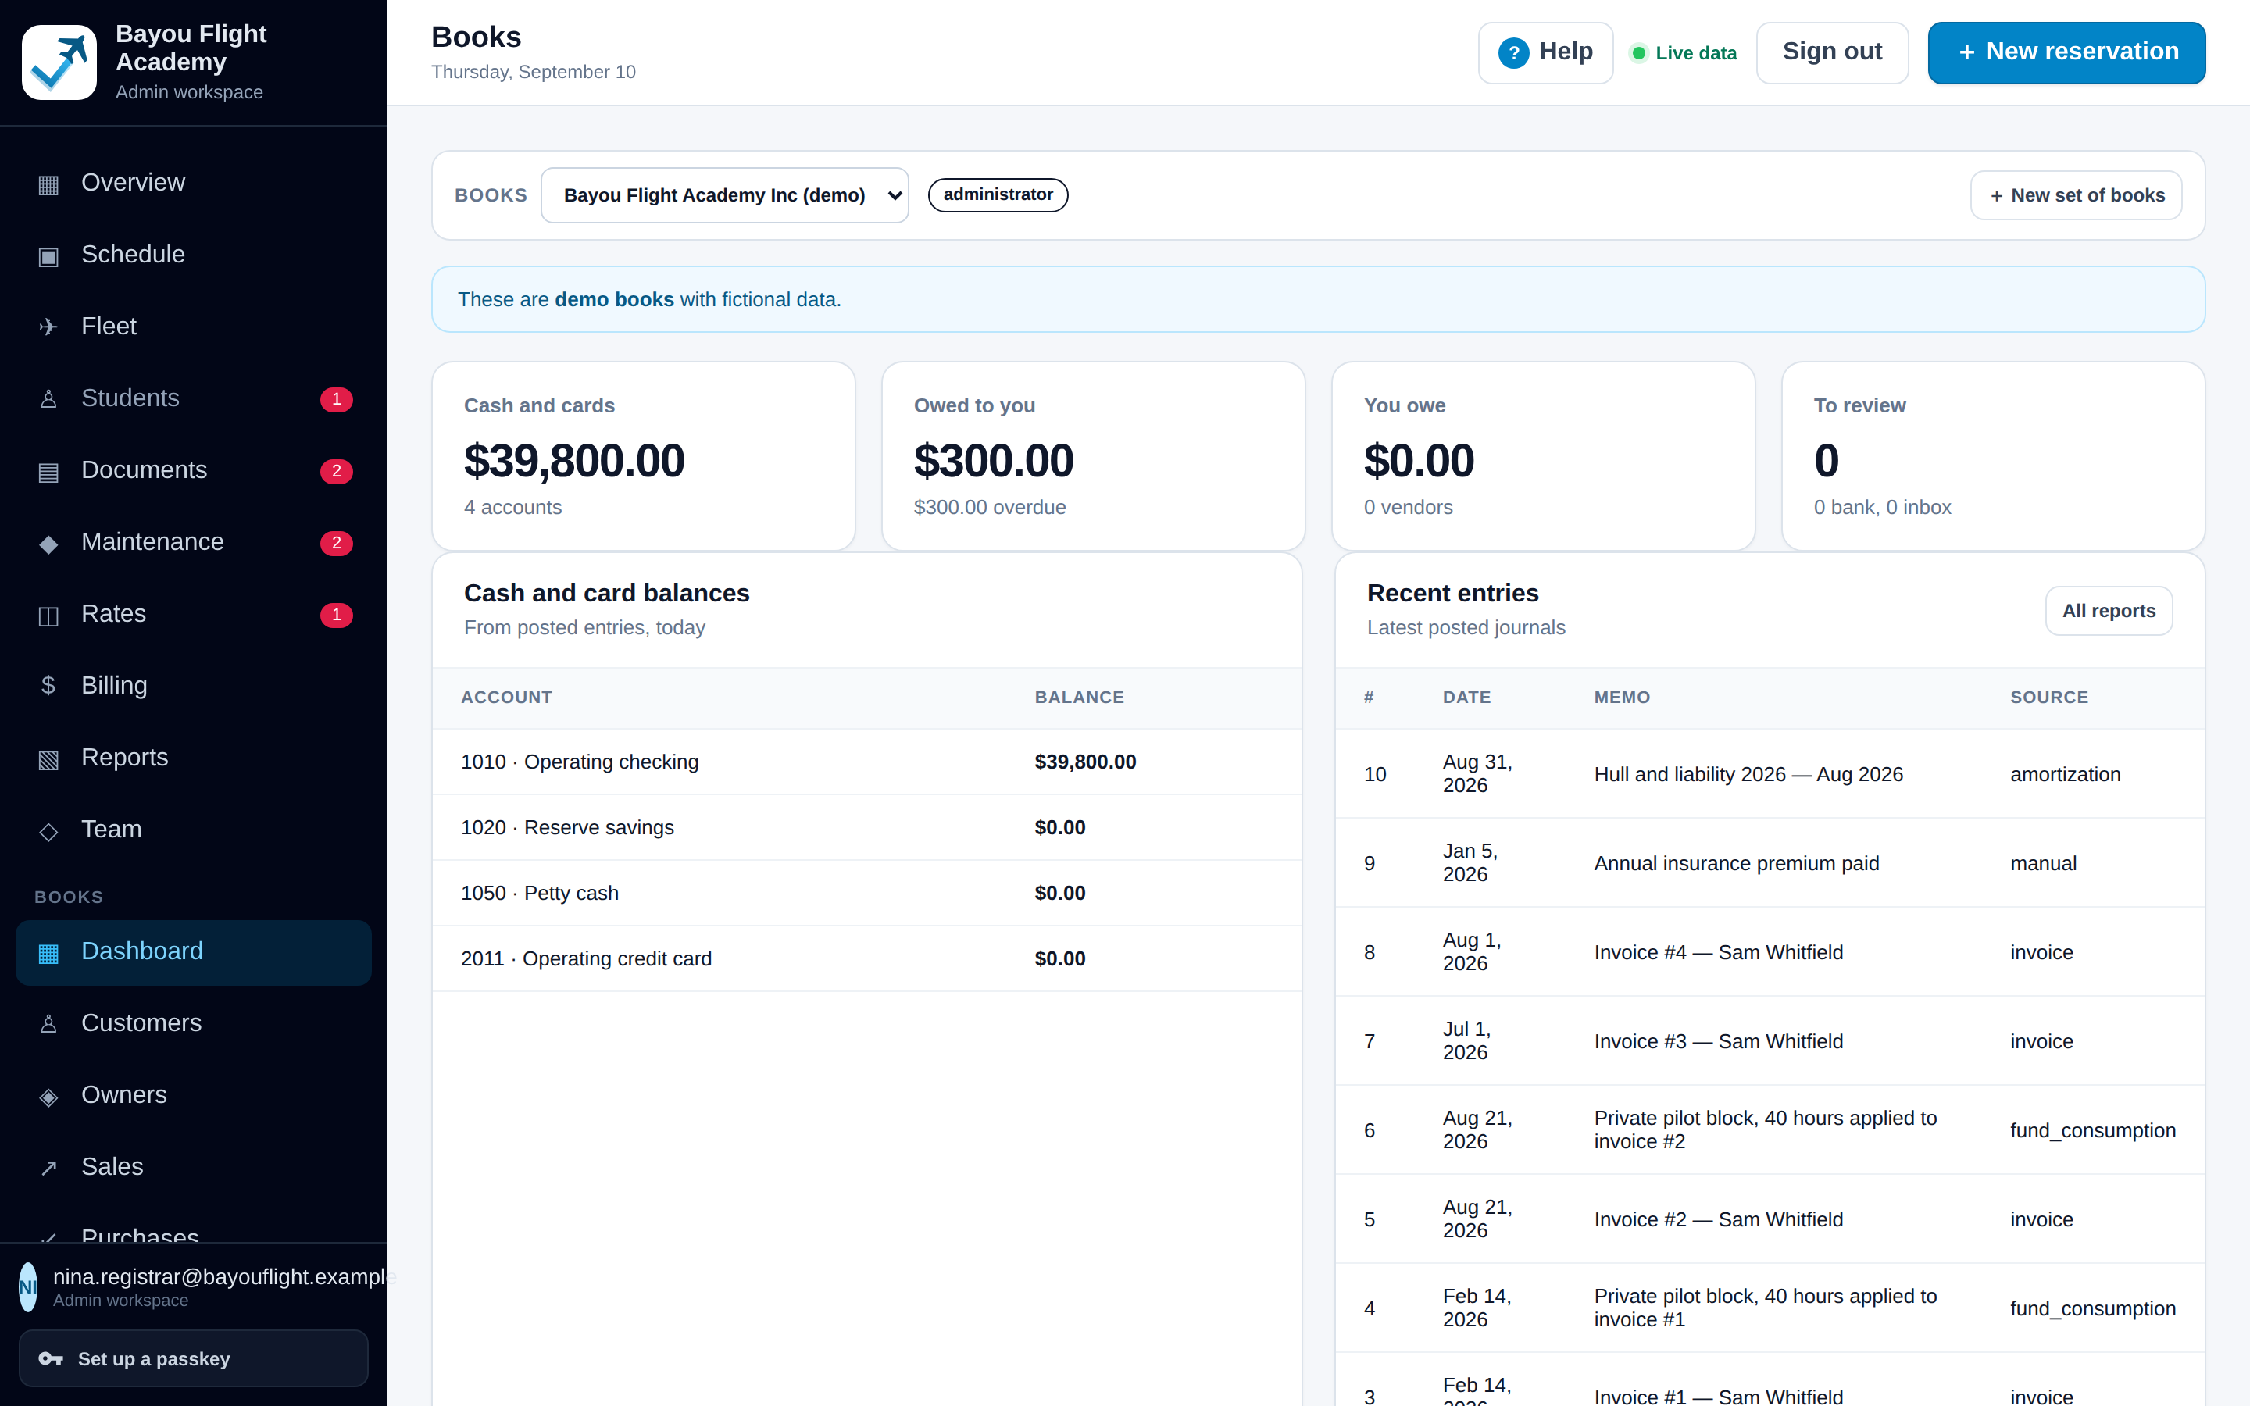
Task: Click the blue question mark Help icon
Action: (x=1513, y=53)
